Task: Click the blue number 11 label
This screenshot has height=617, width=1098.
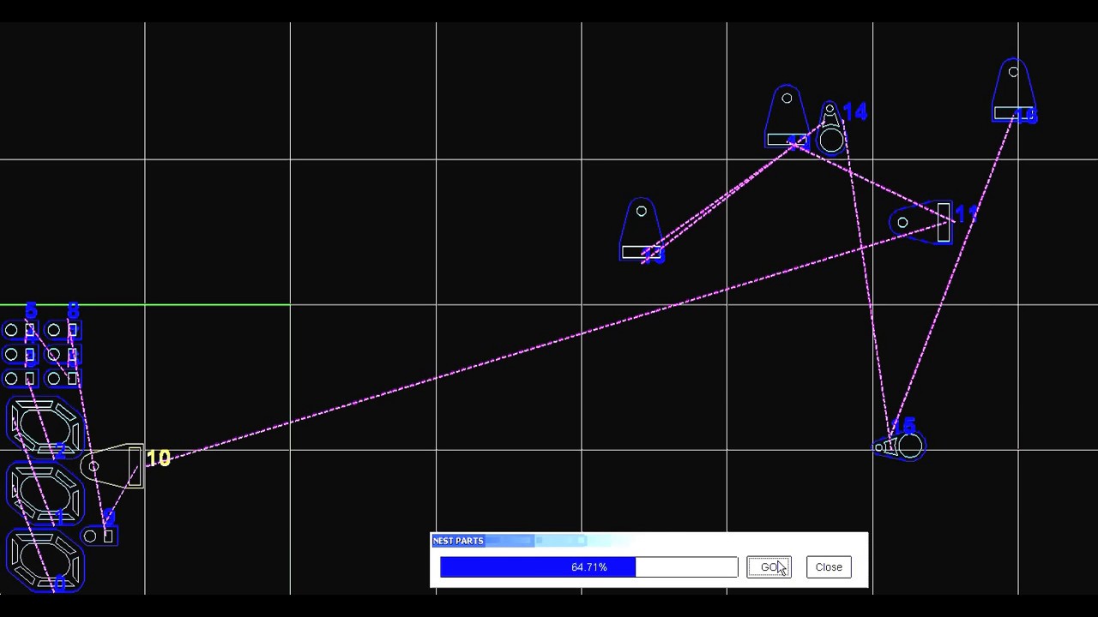Action: click(x=966, y=215)
